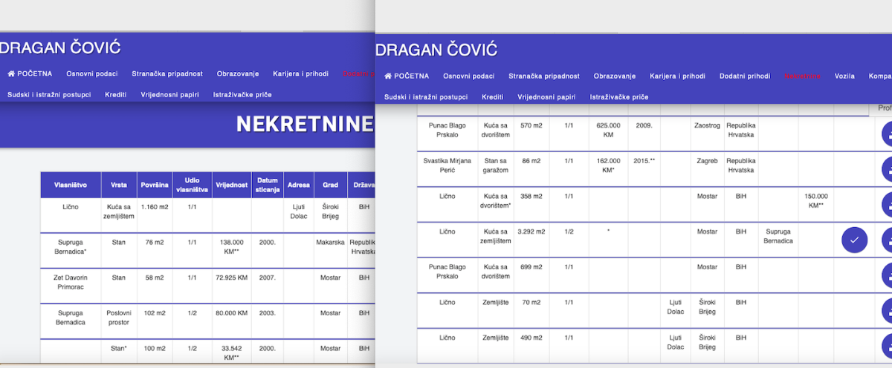Click the POČETNA label in the left window
Viewport: 892px width, 368px height.
tap(35, 73)
